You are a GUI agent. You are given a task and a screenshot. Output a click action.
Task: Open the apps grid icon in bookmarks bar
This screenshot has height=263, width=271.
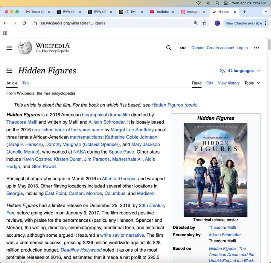[5, 33]
